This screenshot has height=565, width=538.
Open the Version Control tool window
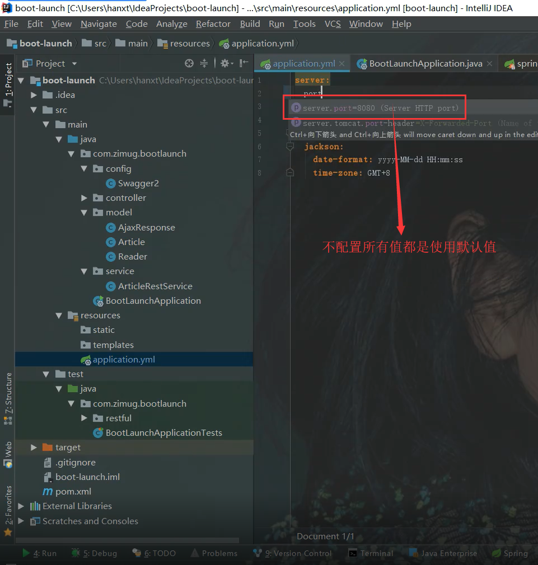pyautogui.click(x=292, y=553)
